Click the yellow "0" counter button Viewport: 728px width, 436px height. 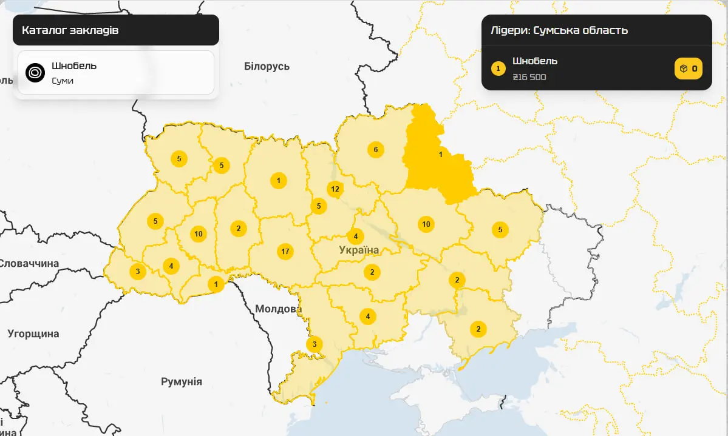[687, 69]
